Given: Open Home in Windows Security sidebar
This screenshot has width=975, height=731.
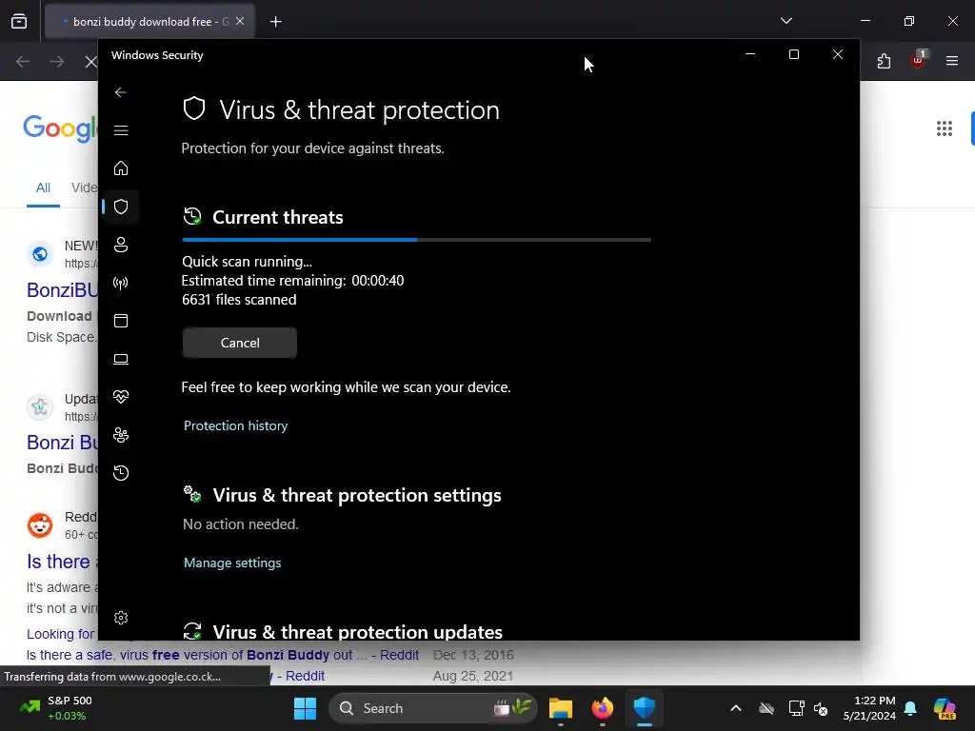Looking at the screenshot, I should (x=121, y=168).
